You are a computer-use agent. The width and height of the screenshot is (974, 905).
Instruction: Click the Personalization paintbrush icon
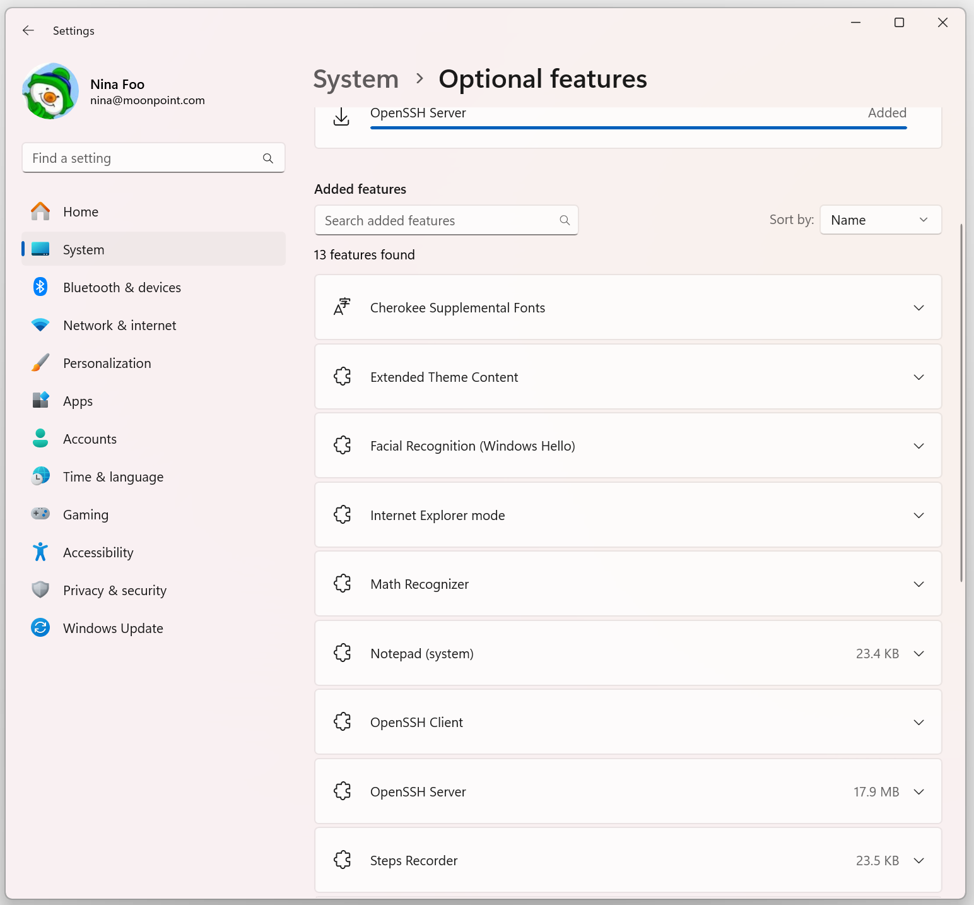(x=40, y=363)
